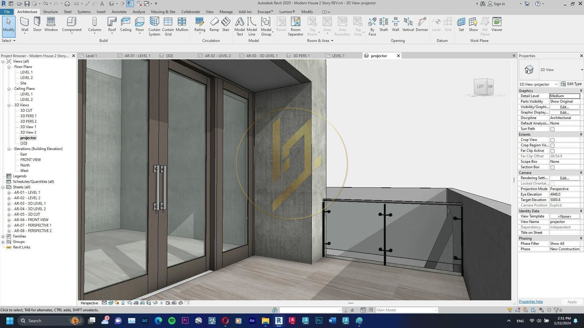The image size is (584, 328).
Task: Activate the Component tool
Action: (x=71, y=25)
